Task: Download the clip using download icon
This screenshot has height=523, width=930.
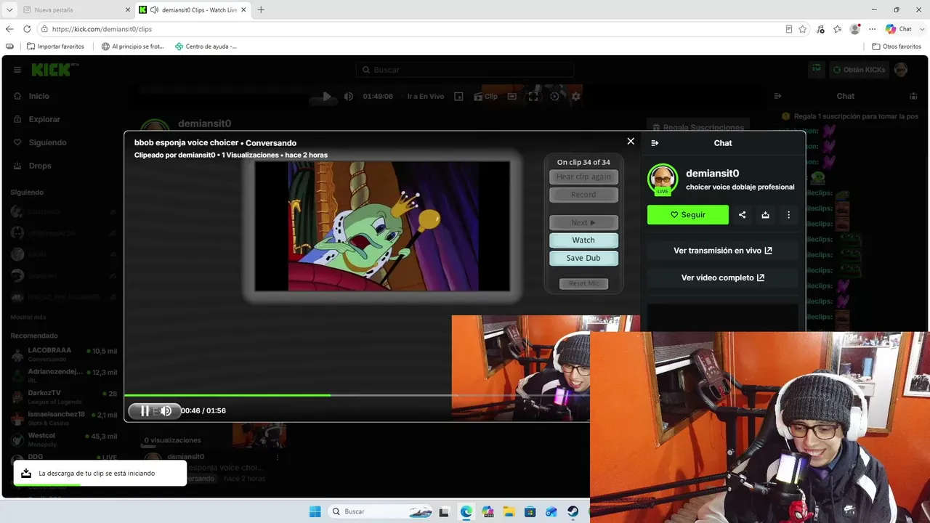Action: tap(765, 215)
